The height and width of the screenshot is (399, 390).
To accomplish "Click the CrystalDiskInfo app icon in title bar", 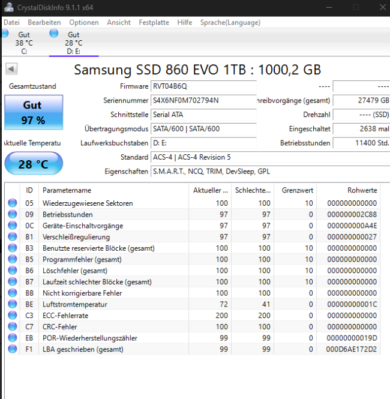I will pos(8,7).
